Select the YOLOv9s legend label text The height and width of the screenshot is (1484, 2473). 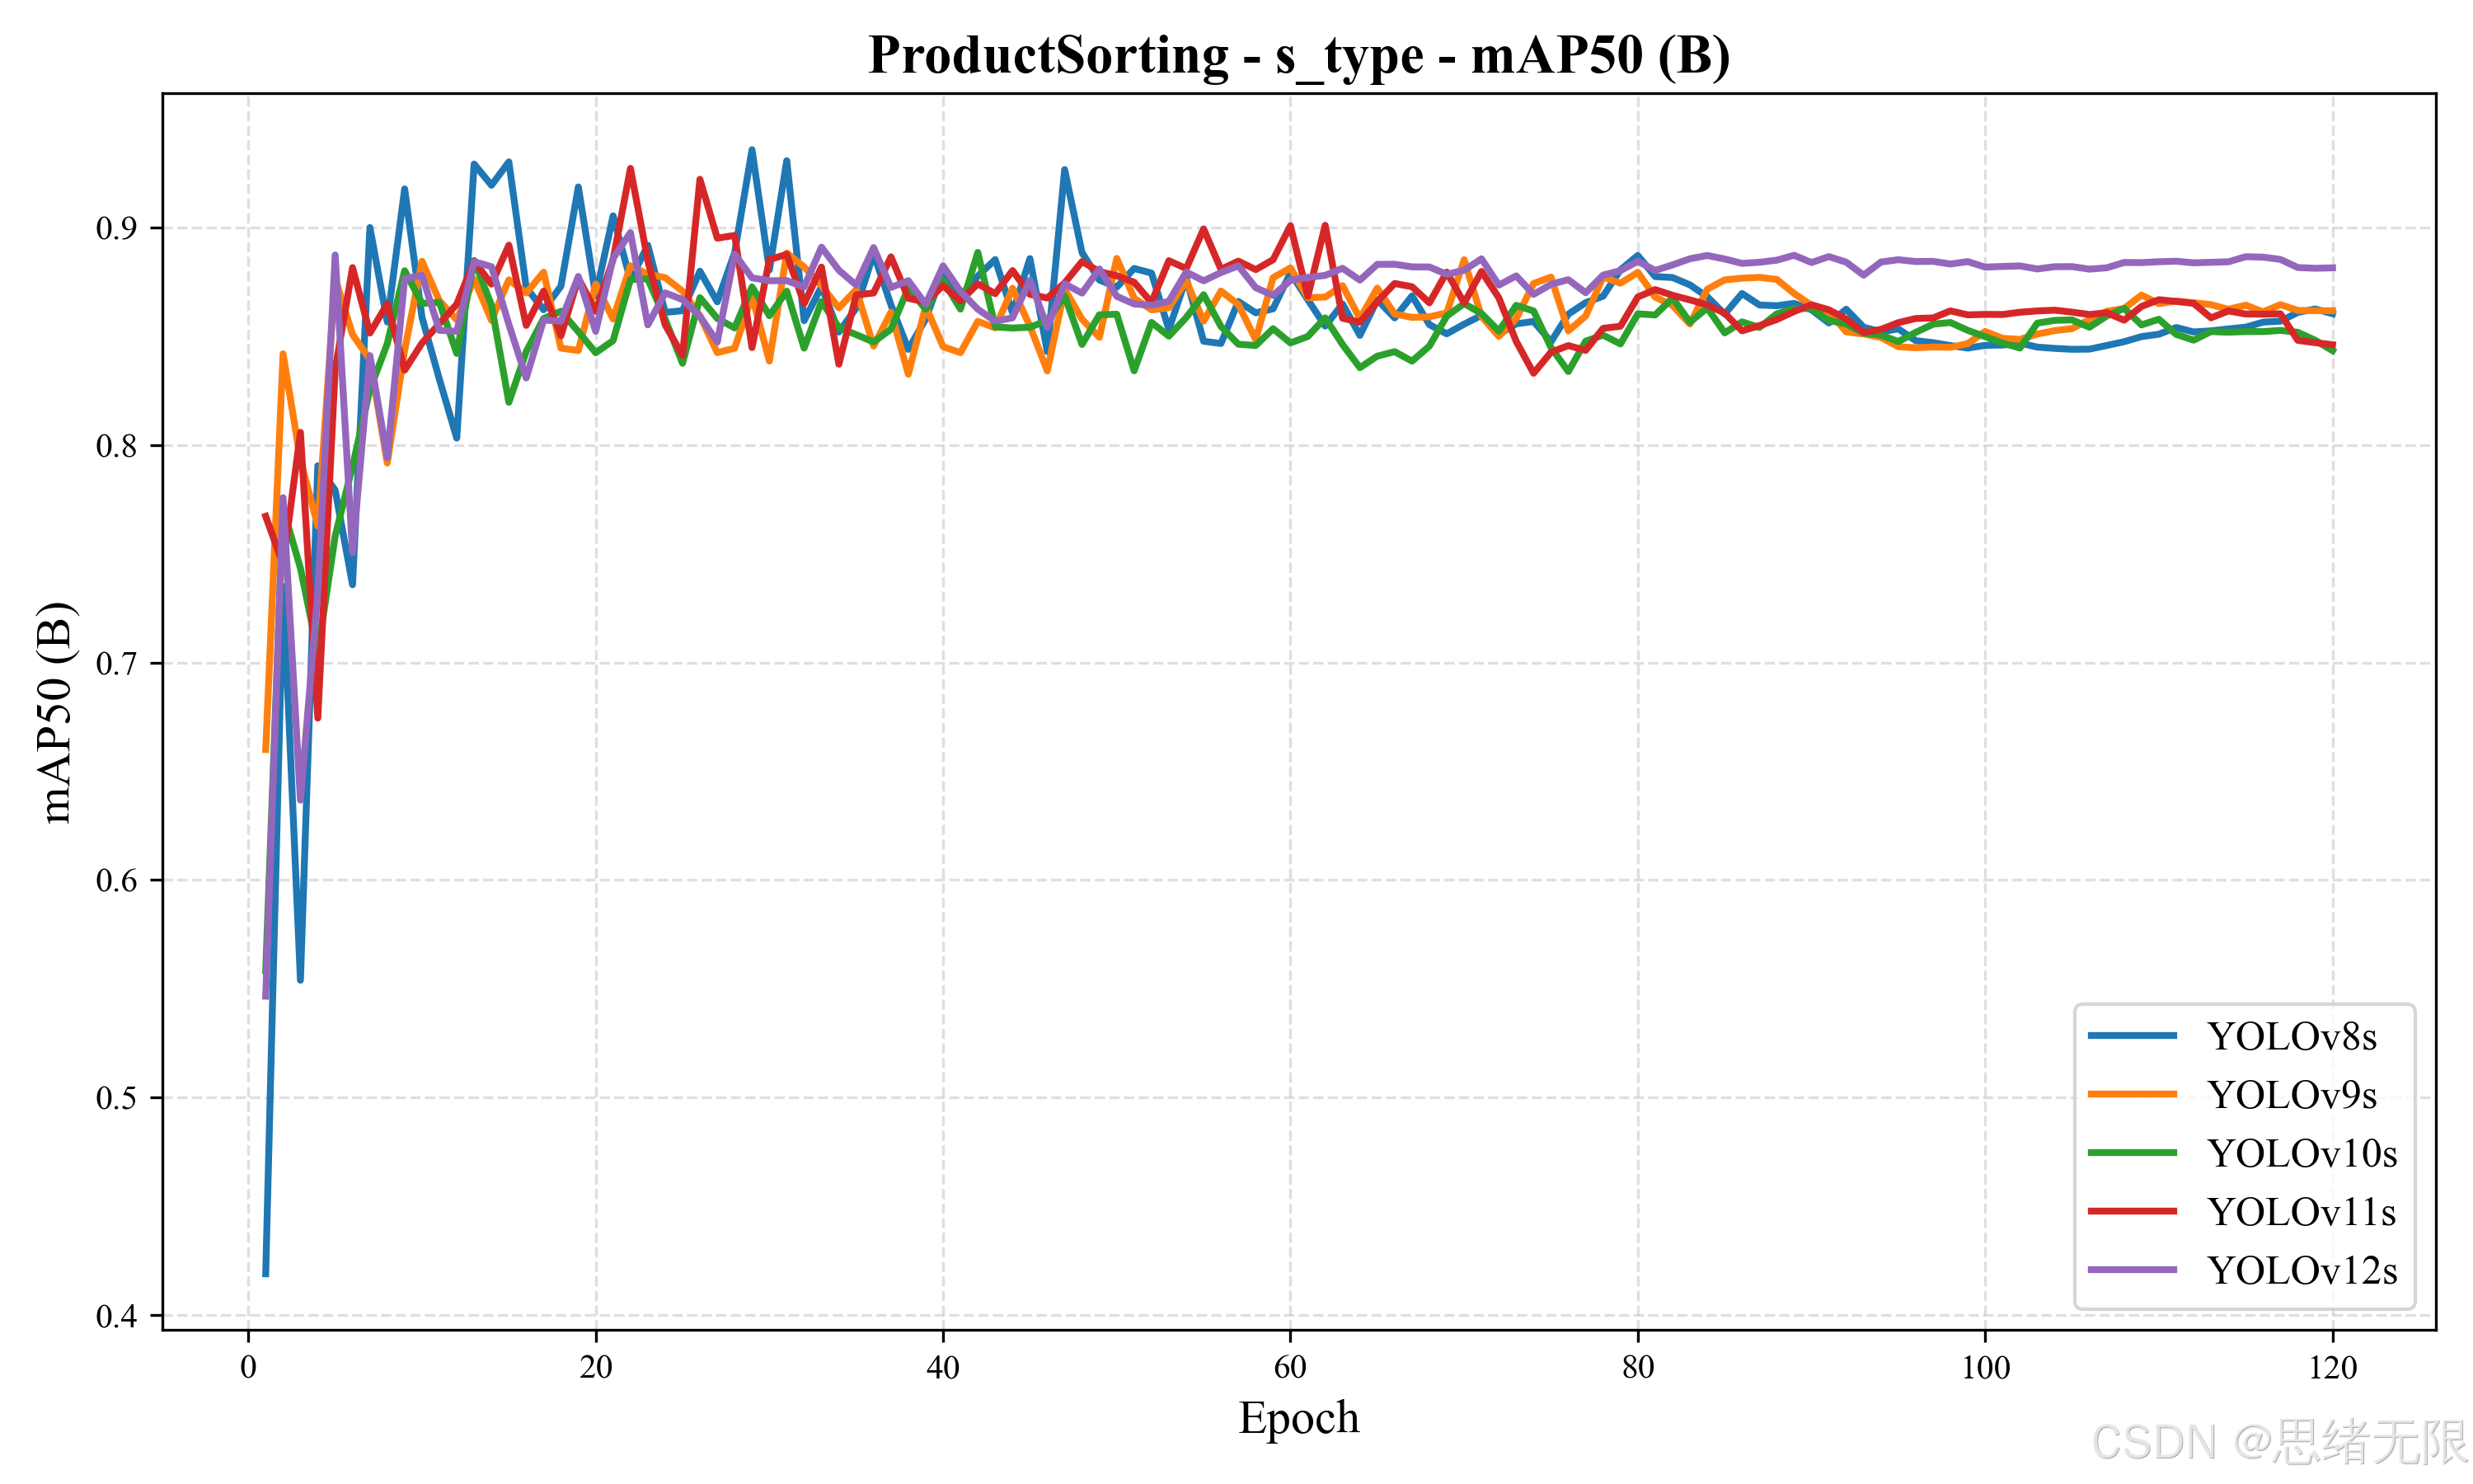pyautogui.click(x=2291, y=1096)
